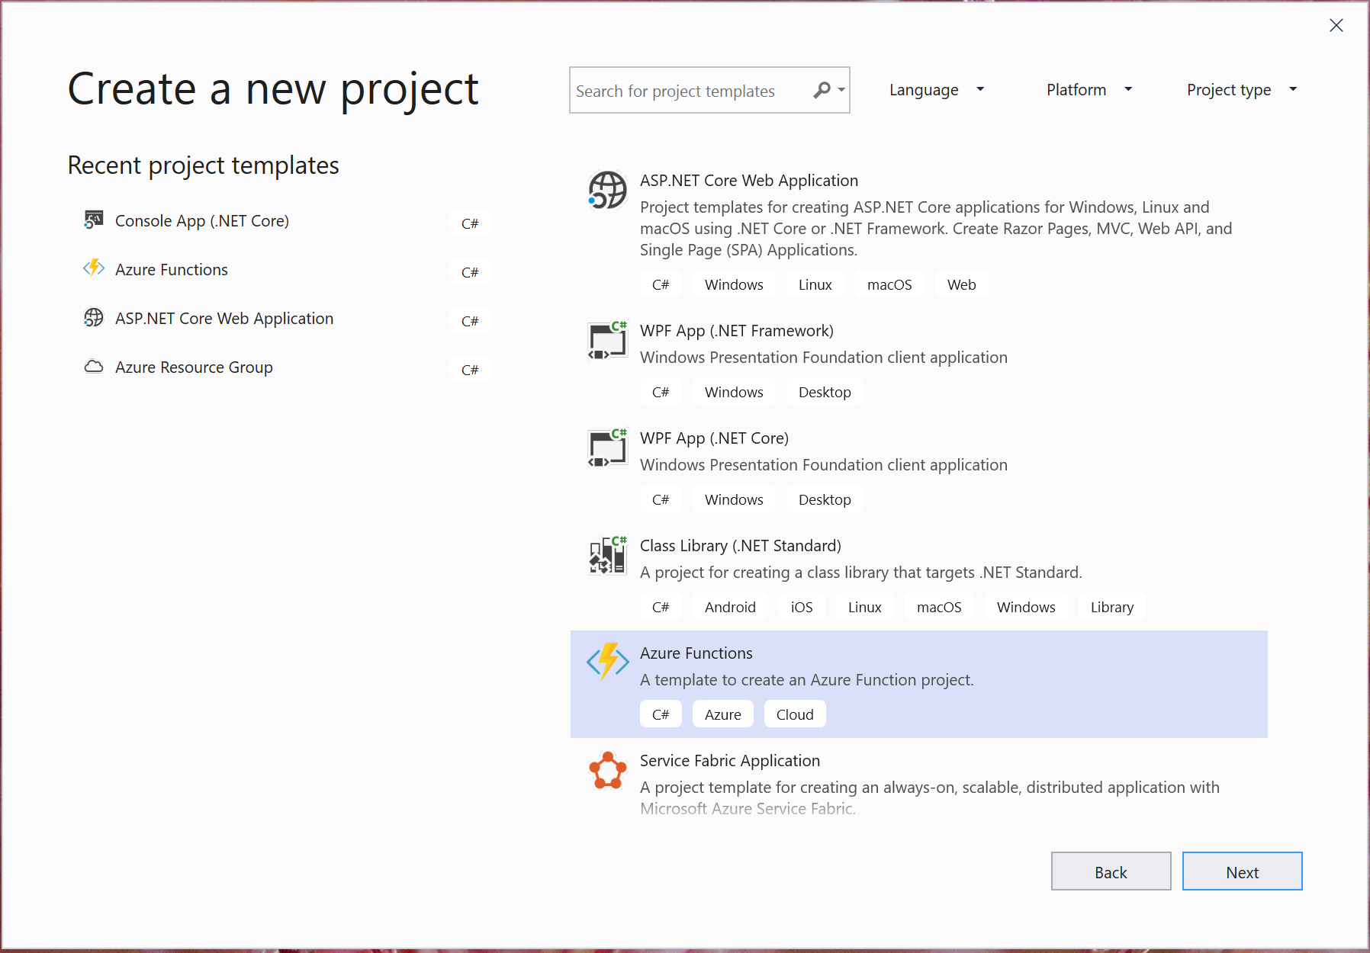Select WPF App (.NET Core) template title
The image size is (1370, 953).
tap(714, 438)
